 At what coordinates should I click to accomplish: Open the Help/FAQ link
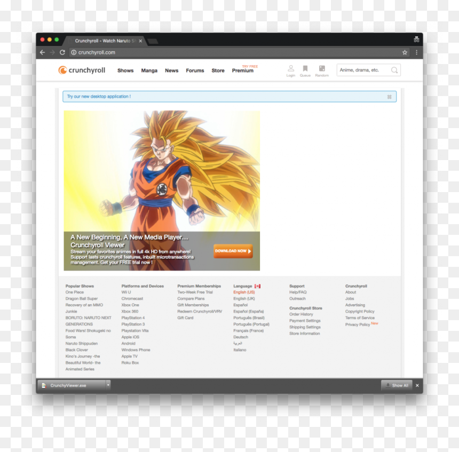tap(298, 292)
